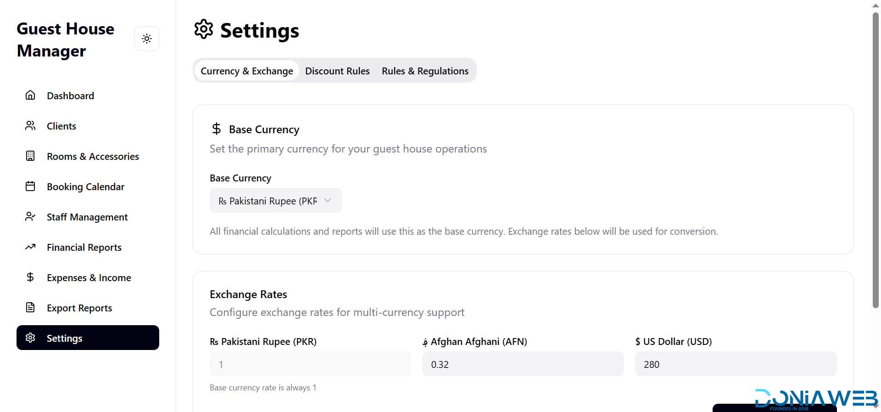Click the Afghan Afghani rate field

523,364
